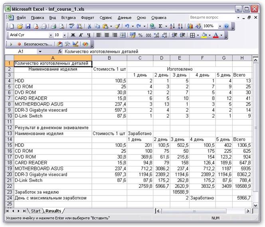Click the Sort Ascending icon
This screenshot has width=265, height=227.
tap(172, 26)
